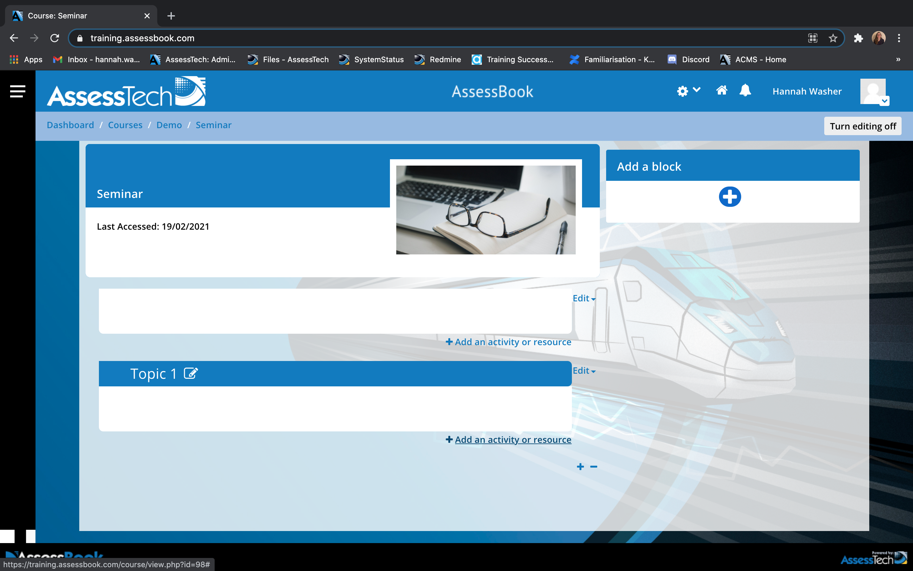
Task: Open the settings gear menu
Action: click(688, 91)
